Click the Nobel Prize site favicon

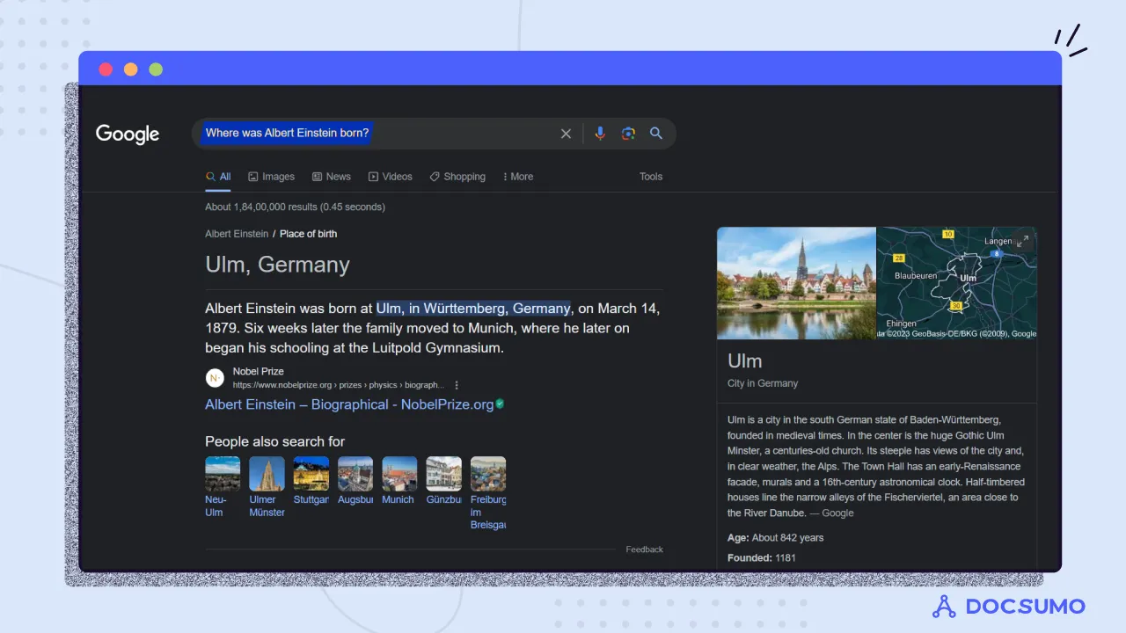pyautogui.click(x=215, y=378)
